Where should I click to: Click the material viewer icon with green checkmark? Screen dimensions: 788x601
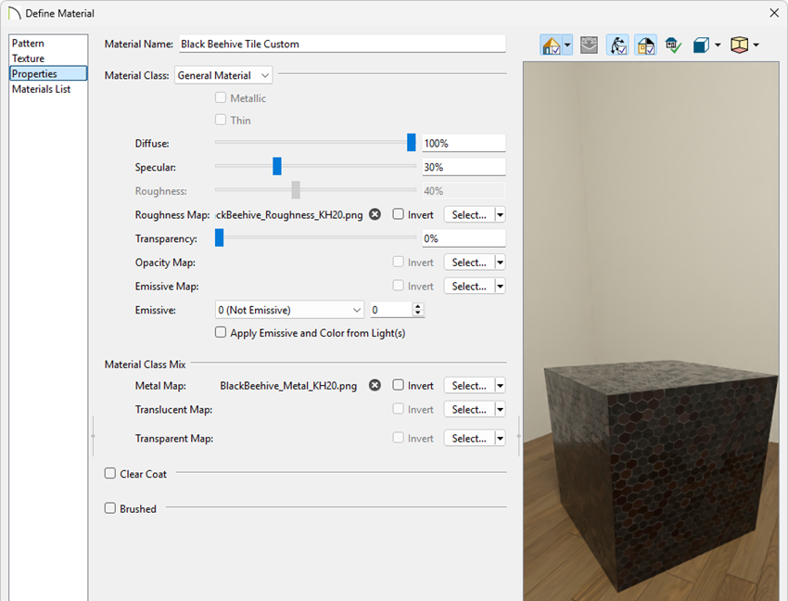pos(672,45)
